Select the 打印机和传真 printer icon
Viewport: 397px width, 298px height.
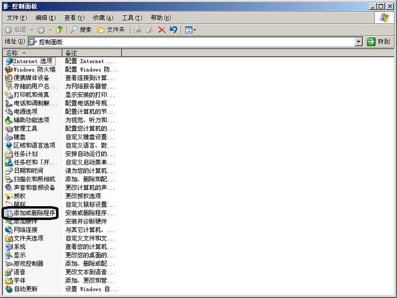(9, 95)
